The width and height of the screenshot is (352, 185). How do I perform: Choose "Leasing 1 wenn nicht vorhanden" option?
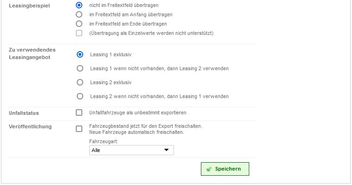80,68
